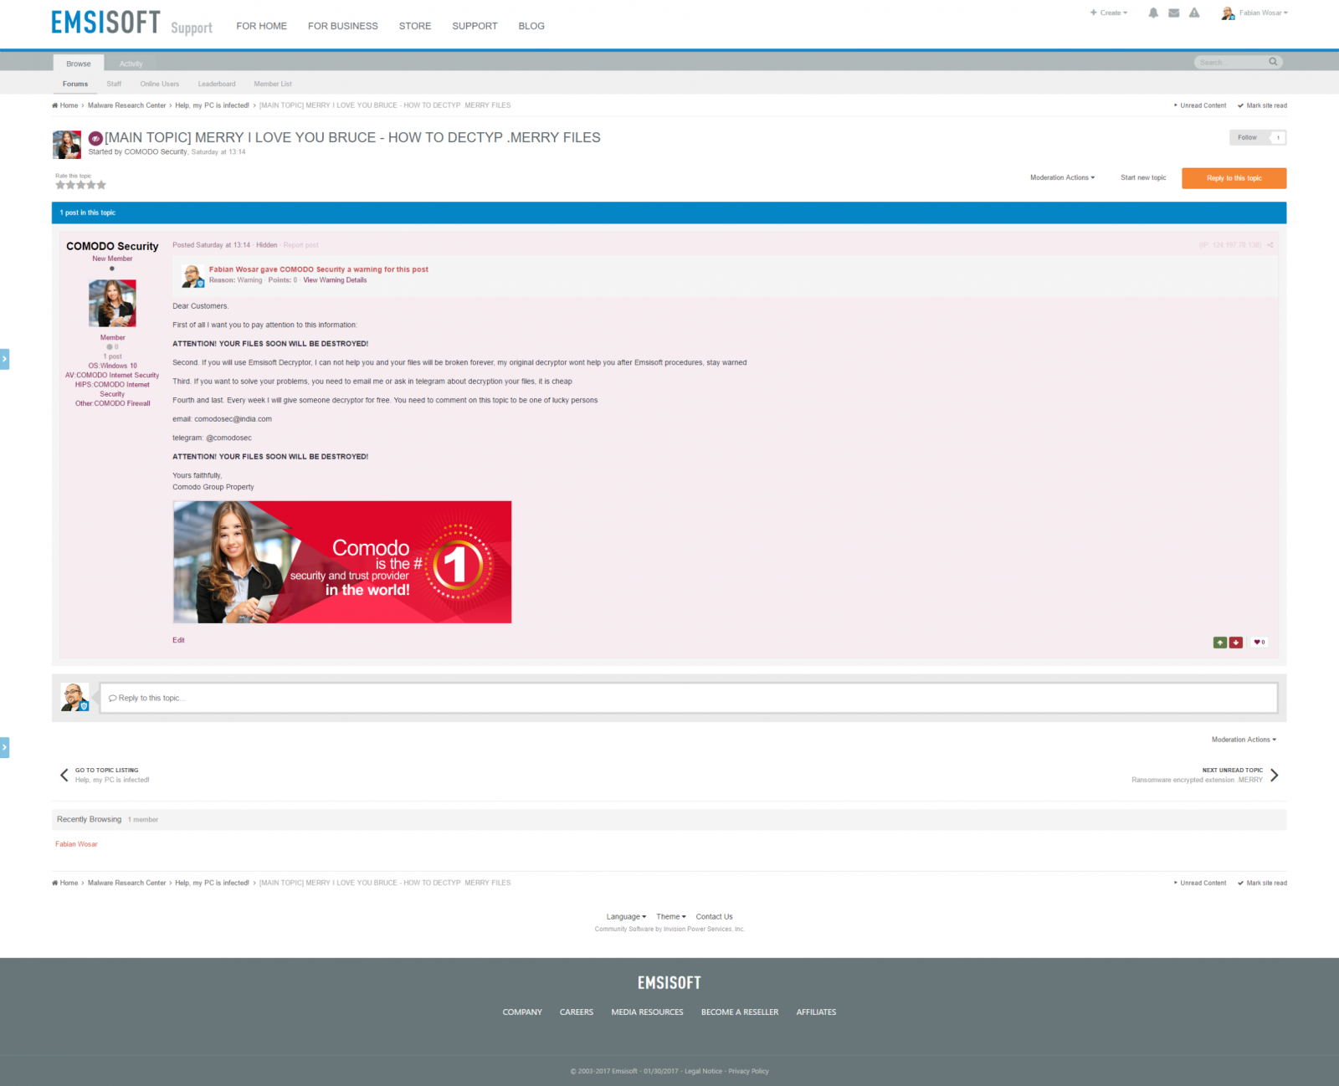Open the upper left sidebar toggle arrow

point(4,358)
